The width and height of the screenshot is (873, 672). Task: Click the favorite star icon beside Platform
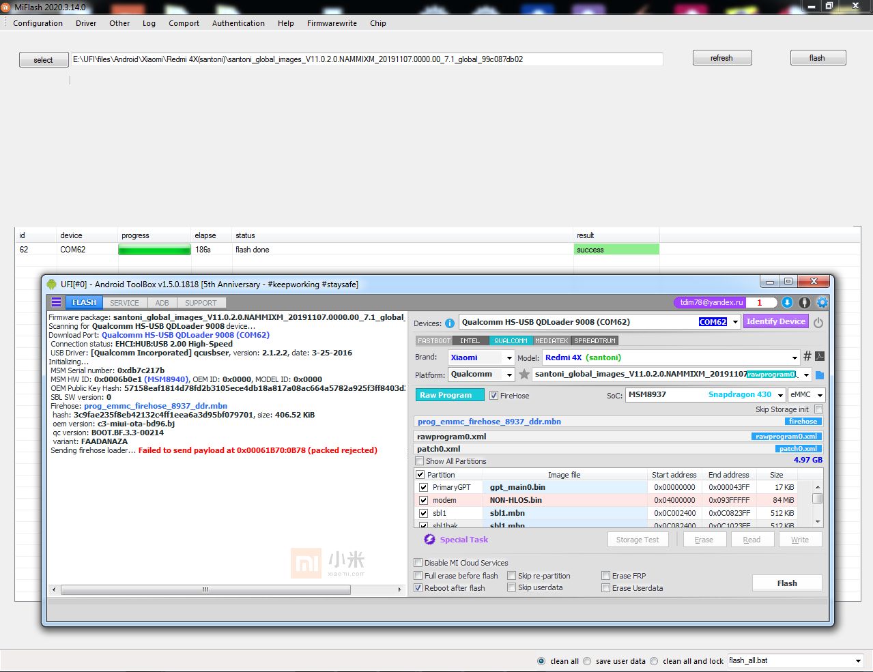point(524,374)
